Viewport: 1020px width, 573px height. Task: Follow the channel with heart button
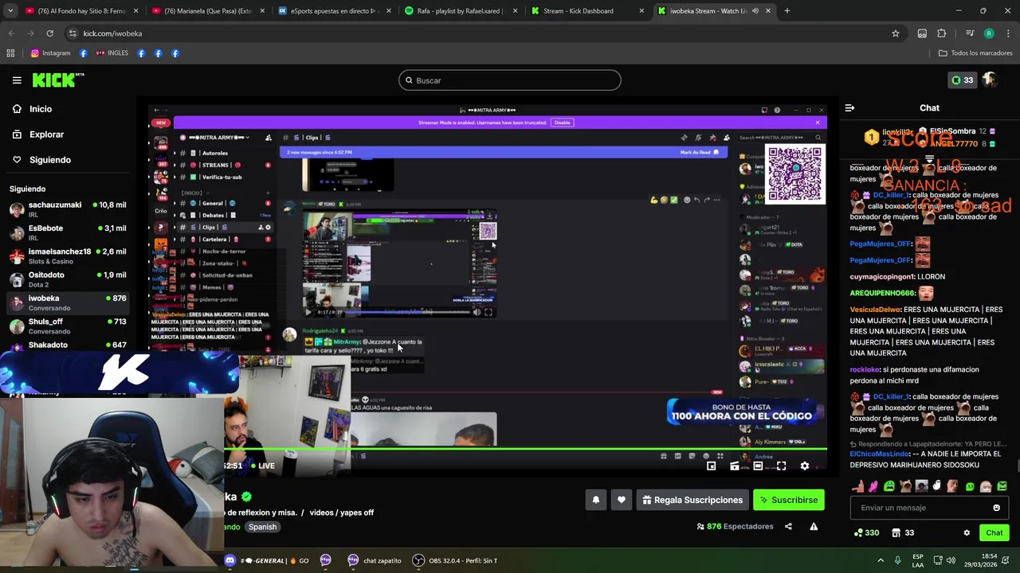point(621,500)
